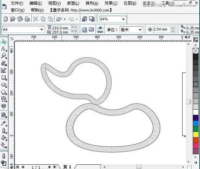The image size is (200, 169).
Task: Go to the last page button
Action: tap(55, 167)
